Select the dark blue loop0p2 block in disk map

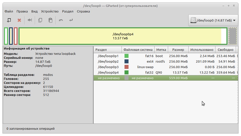tap(11, 36)
